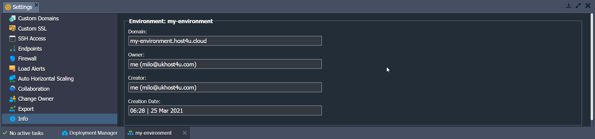The image size is (595, 139).
Task: Click the Load Alerts icon
Action: [12, 69]
